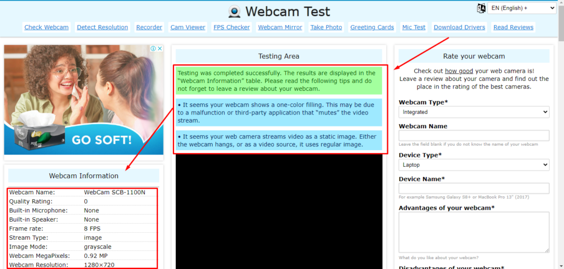Follow the "how good" link
Image resolution: width=564 pixels, height=269 pixels.
click(x=459, y=71)
